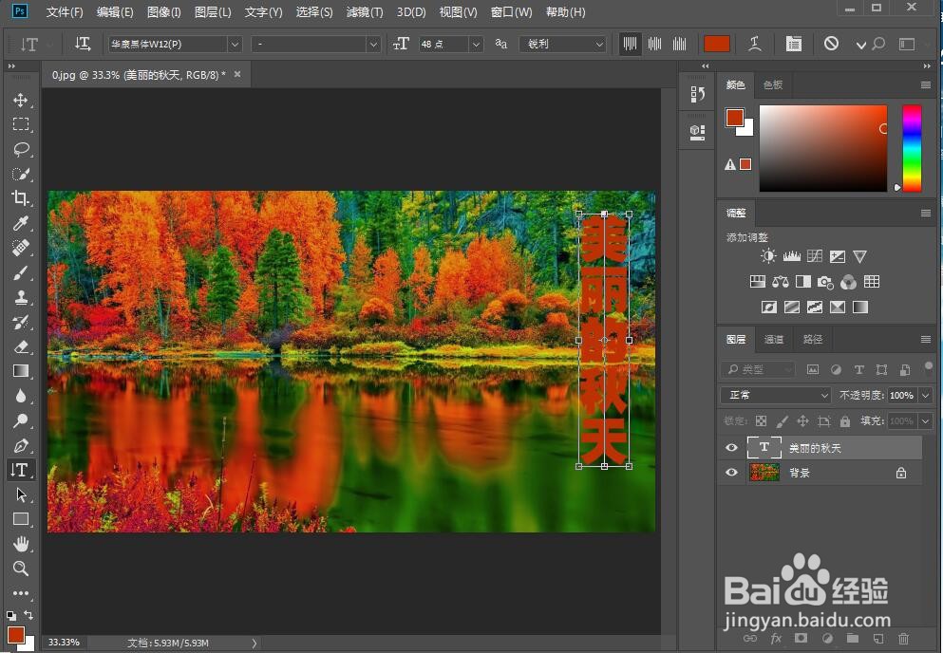Select the Quick Selection tool
This screenshot has width=943, height=653.
point(21,174)
